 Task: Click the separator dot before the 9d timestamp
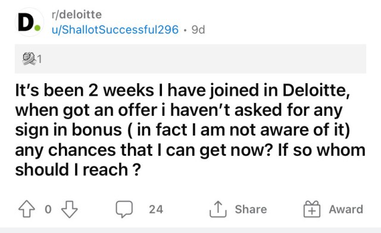coord(185,30)
